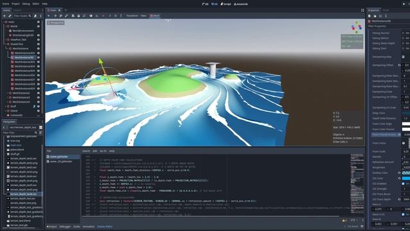The height and width of the screenshot is (231, 410).
Task: Open AssetLib workspace
Action: (241, 4)
